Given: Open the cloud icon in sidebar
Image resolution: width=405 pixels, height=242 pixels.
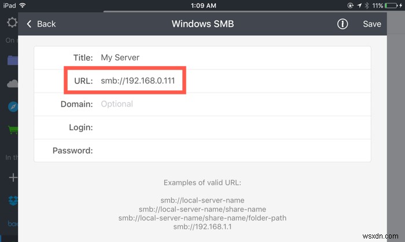Looking at the screenshot, I should tap(12, 83).
